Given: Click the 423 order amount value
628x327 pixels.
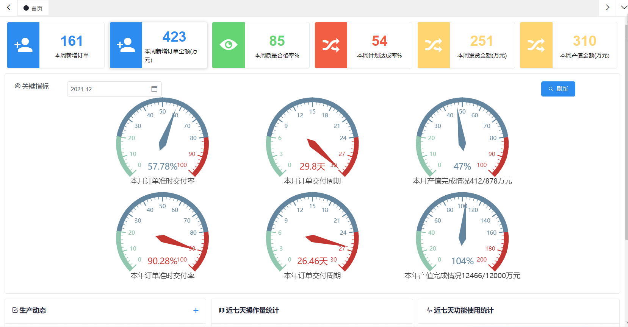Looking at the screenshot, I should coord(174,37).
